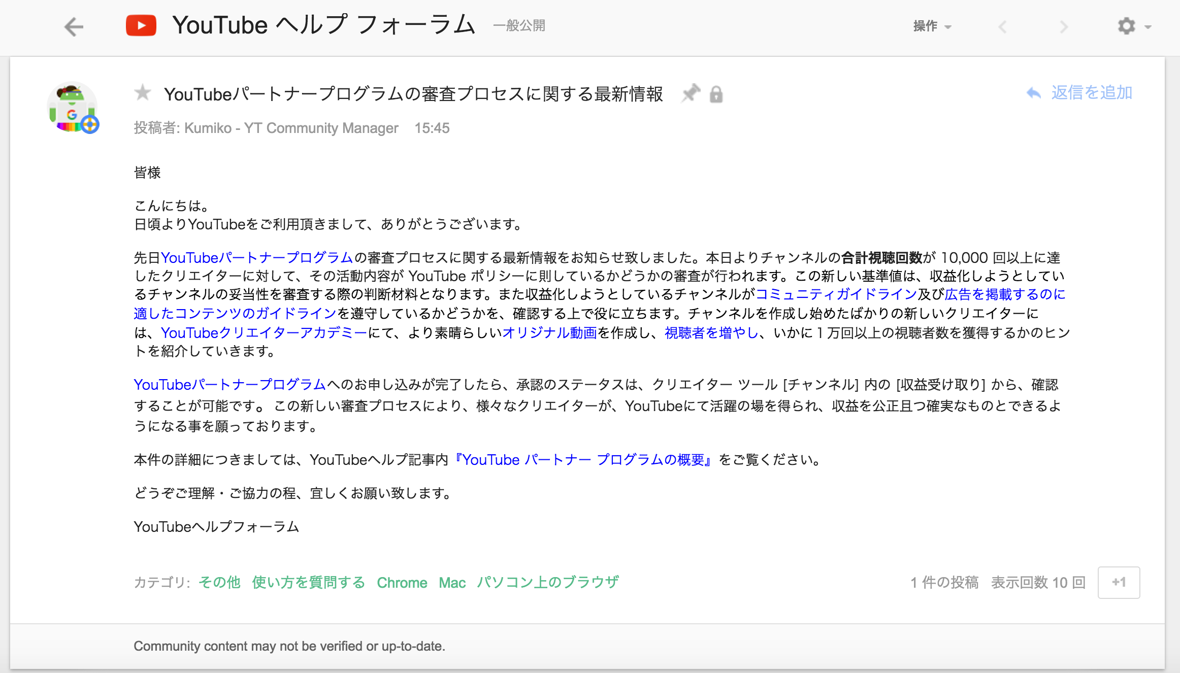Open the YouTube ヘルプ フォーラム title
The image size is (1180, 673).
pos(324,25)
